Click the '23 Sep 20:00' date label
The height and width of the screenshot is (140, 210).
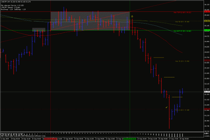coord(142,139)
